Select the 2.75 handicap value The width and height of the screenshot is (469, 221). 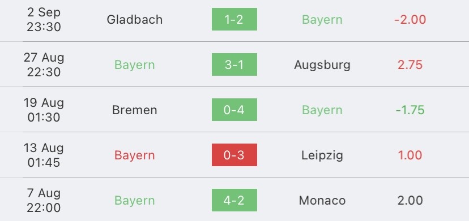410,65
